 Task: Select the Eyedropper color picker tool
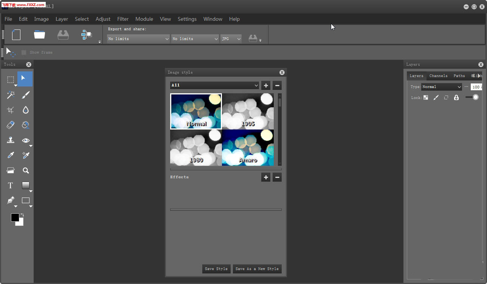11,155
